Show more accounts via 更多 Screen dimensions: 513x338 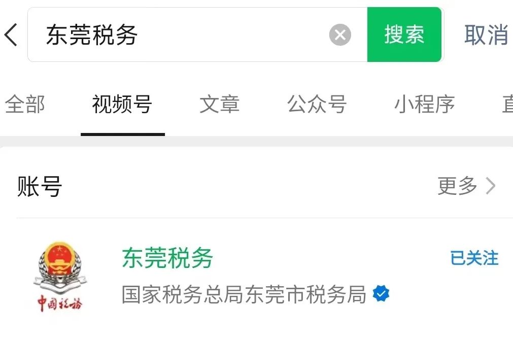(457, 186)
